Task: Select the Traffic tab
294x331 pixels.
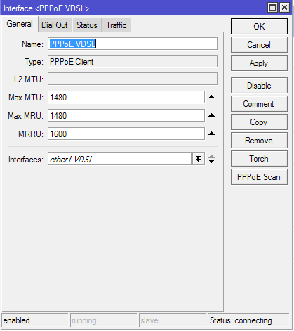Action: point(116,25)
